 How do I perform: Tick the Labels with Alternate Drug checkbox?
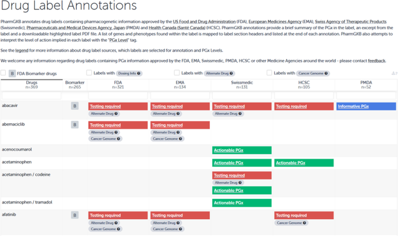pos(177,73)
